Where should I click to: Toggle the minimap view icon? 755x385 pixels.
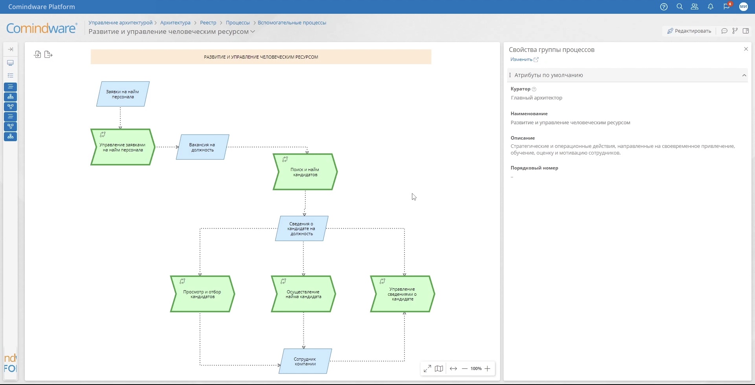439,368
